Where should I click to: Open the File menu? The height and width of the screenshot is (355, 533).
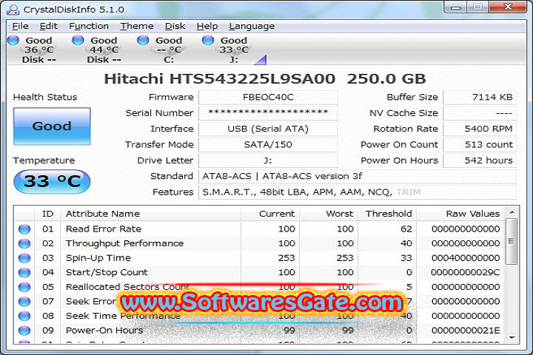click(20, 26)
